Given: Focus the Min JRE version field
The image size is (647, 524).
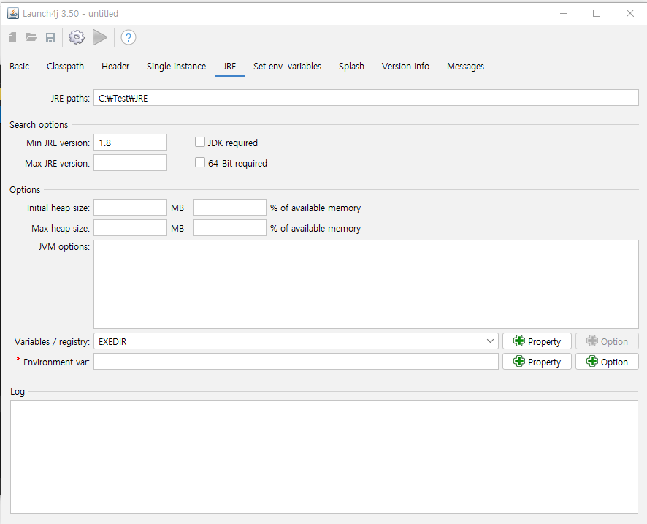Looking at the screenshot, I should coord(131,143).
